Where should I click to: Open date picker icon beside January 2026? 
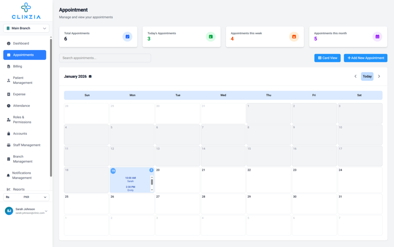click(x=90, y=76)
